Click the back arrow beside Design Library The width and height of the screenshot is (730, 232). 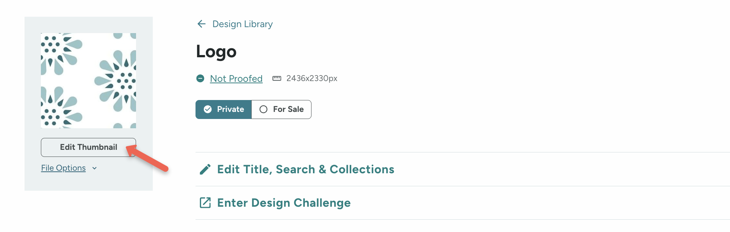coord(201,24)
